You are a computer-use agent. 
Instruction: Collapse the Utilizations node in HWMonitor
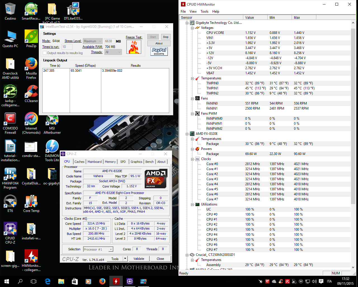(x=192, y=205)
